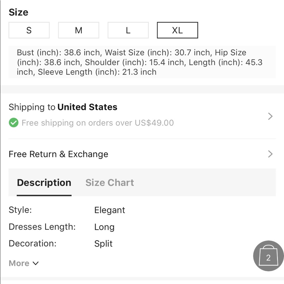Click the Split decoration value
This screenshot has width=284, height=284.
click(x=103, y=244)
